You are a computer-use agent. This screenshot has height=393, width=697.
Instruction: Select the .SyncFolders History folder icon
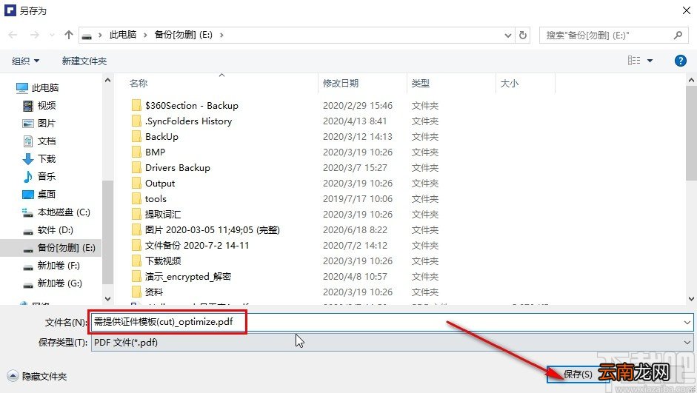coord(136,121)
